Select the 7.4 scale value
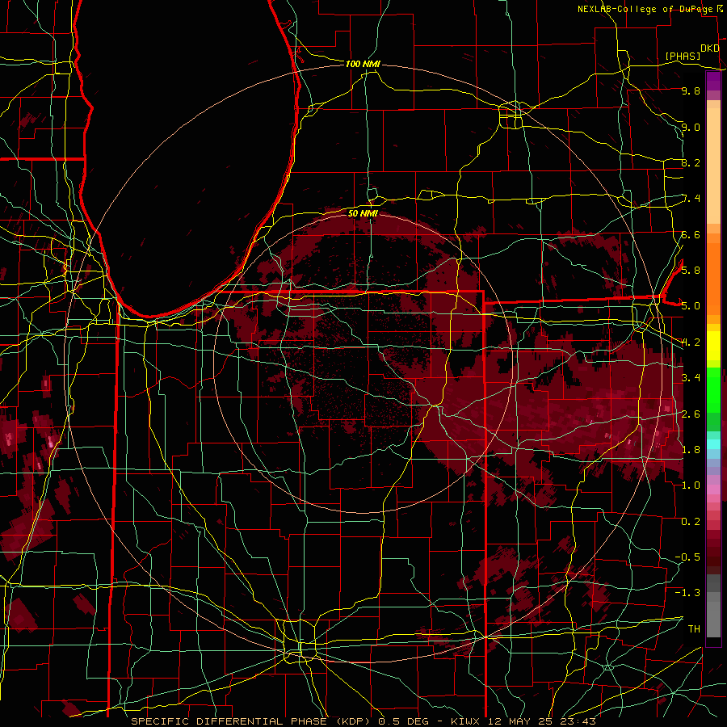 point(691,199)
